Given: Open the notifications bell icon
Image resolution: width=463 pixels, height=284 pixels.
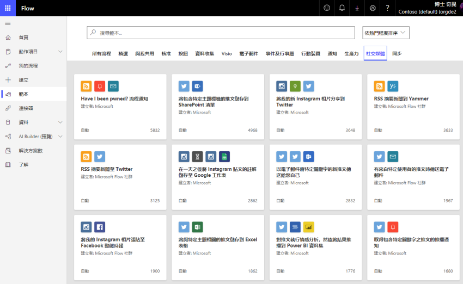Looking at the screenshot, I should click(x=342, y=8).
